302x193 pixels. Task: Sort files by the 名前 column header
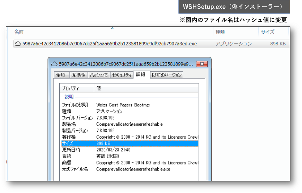(x=19, y=32)
